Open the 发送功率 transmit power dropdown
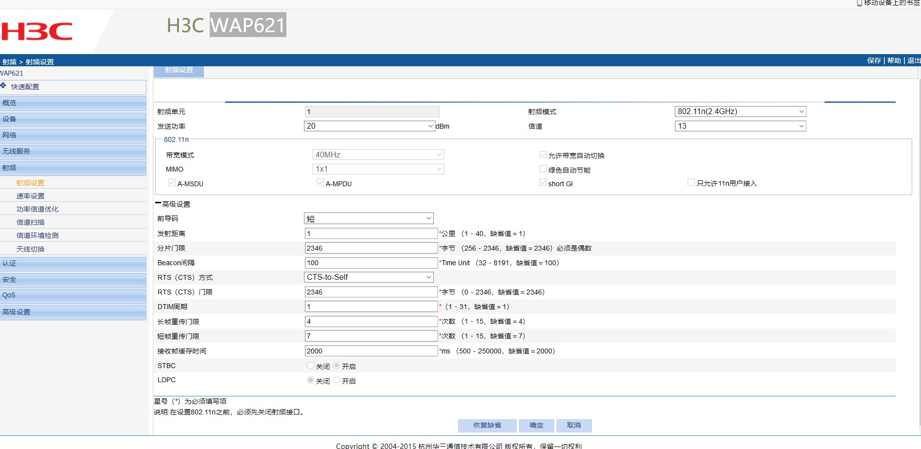This screenshot has height=449, width=921. (x=369, y=126)
